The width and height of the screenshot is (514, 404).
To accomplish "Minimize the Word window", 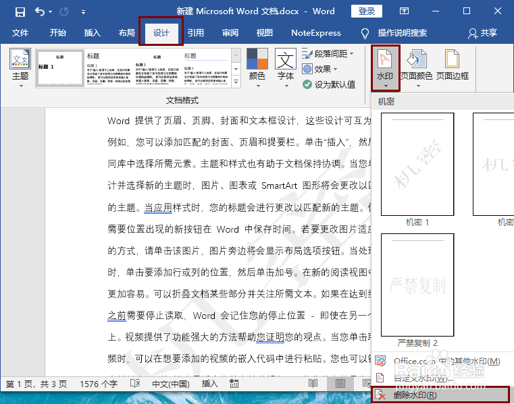I will (x=436, y=11).
